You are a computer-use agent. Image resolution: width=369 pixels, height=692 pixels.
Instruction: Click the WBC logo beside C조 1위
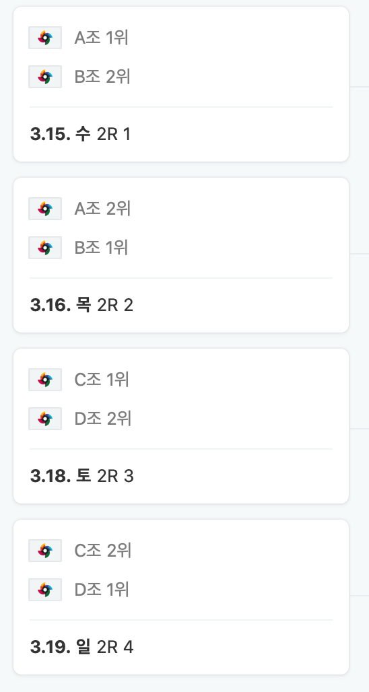click(45, 380)
